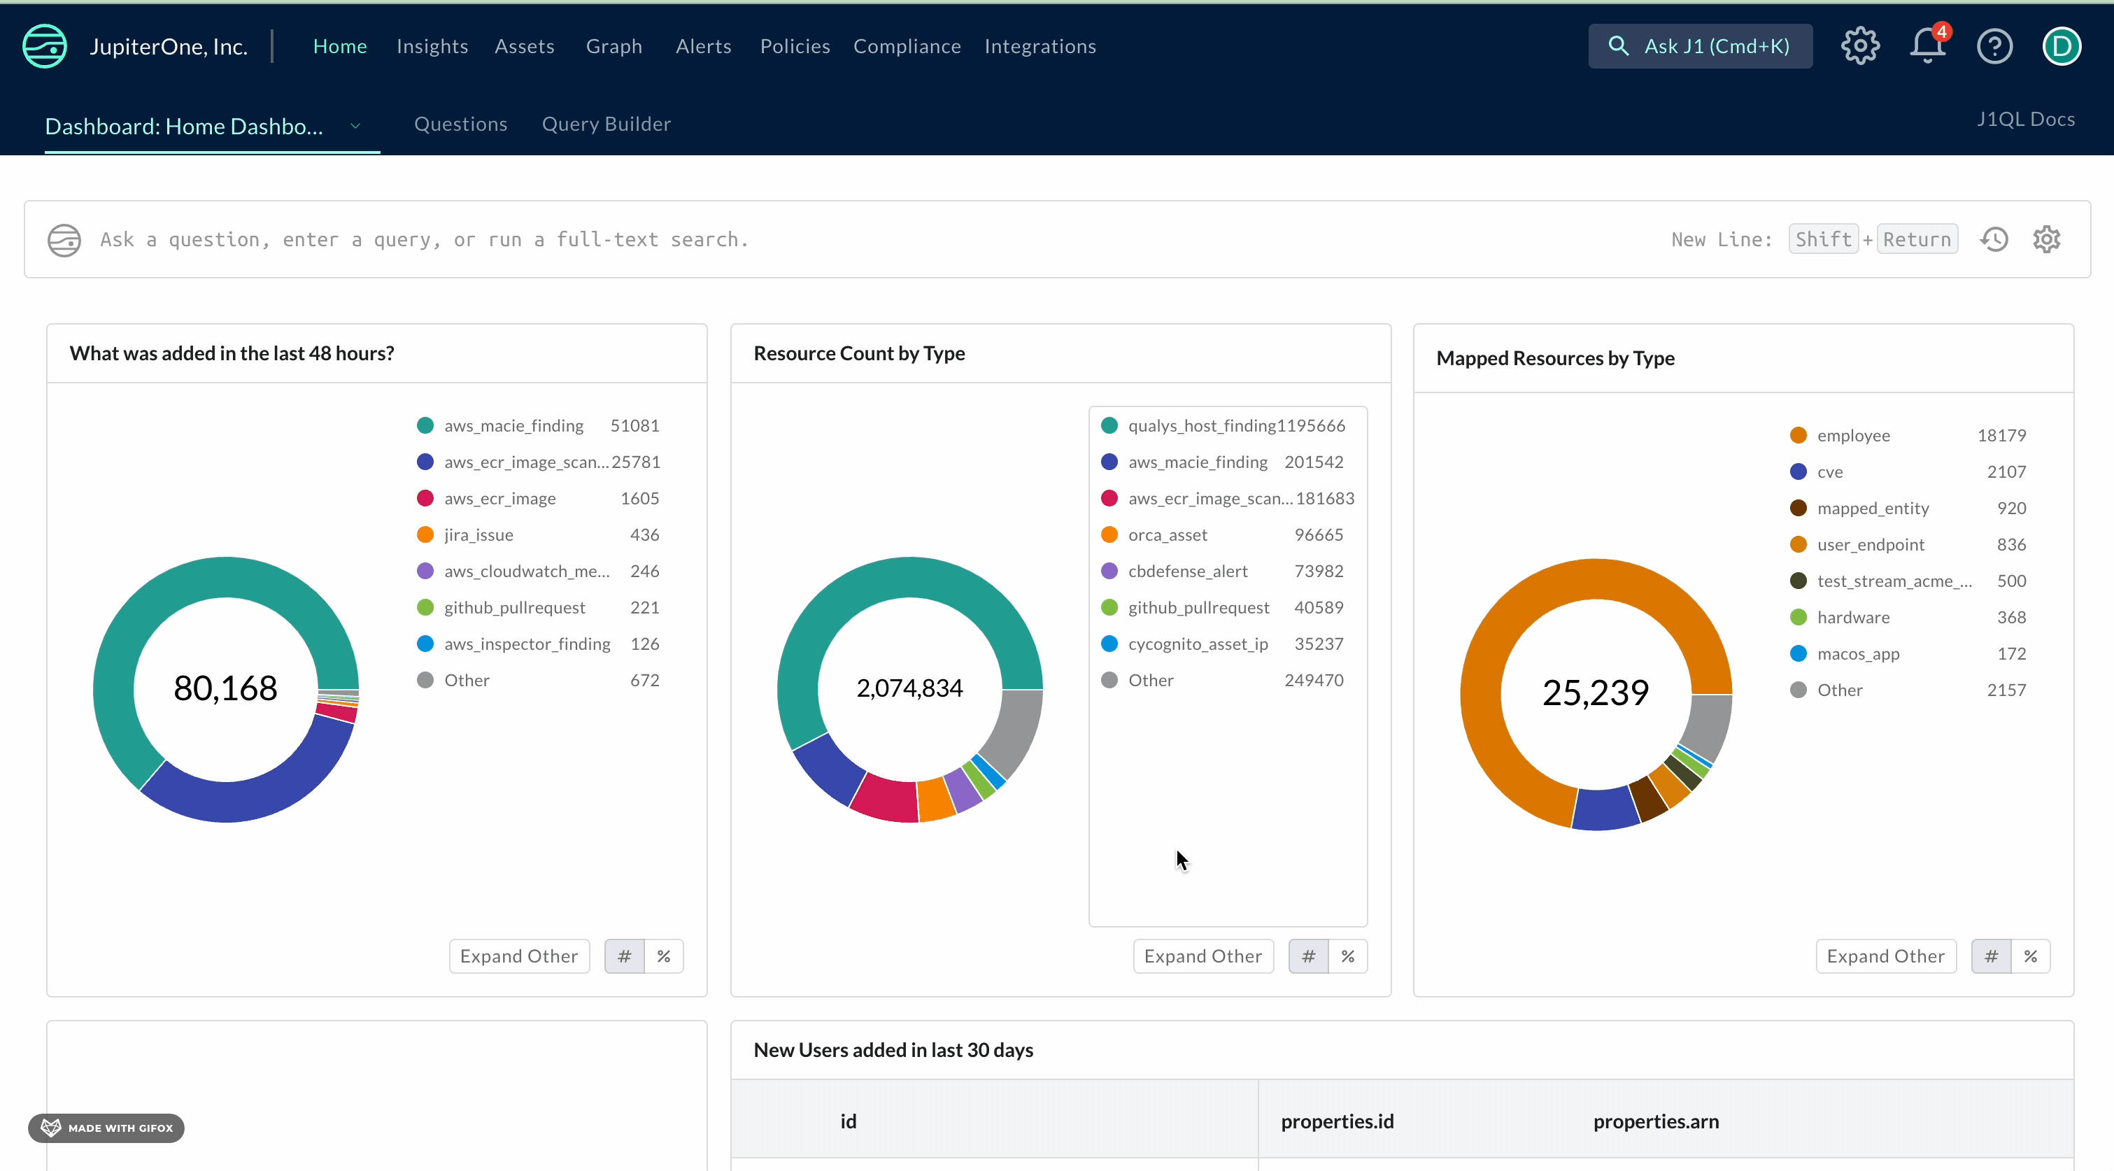Open the Query Builder tab

(x=607, y=122)
